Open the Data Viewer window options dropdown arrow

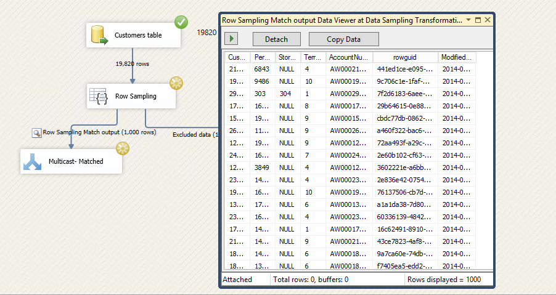468,20
